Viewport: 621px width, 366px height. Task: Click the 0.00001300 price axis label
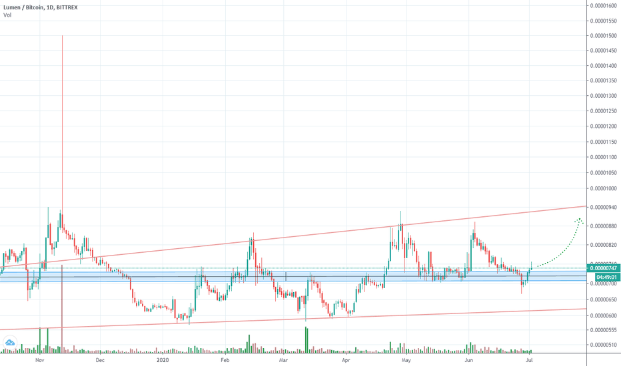(x=603, y=96)
